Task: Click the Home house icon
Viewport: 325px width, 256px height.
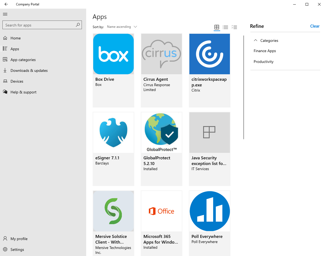Action: click(x=5, y=38)
